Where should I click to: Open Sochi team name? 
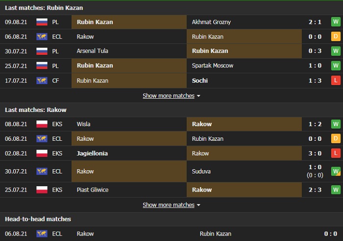[x=200, y=81]
